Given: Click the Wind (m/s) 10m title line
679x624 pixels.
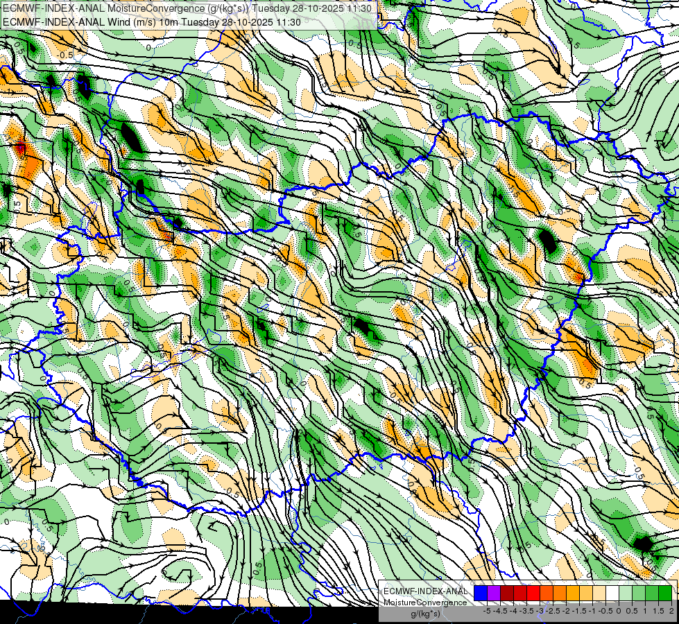Looking at the screenshot, I should (152, 21).
